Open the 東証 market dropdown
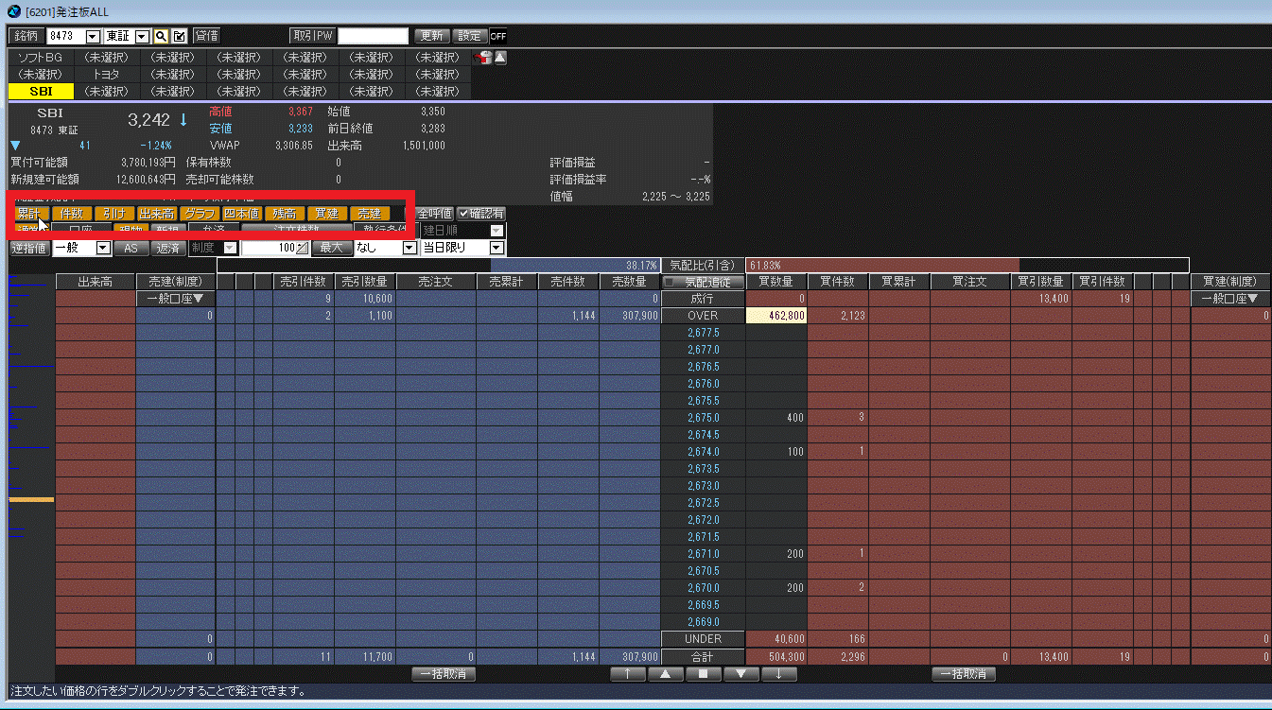This screenshot has width=1272, height=710. (143, 36)
